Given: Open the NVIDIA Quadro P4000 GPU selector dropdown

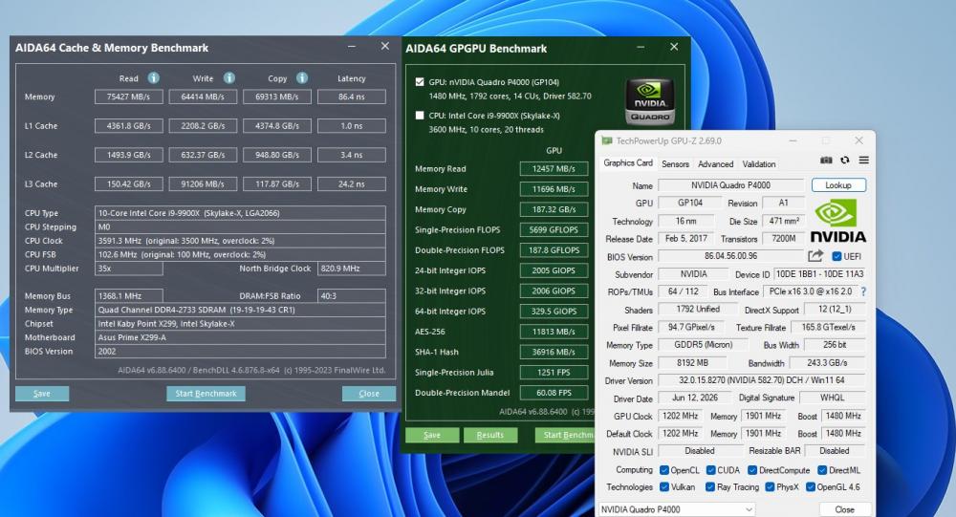Looking at the screenshot, I should pyautogui.click(x=677, y=509).
